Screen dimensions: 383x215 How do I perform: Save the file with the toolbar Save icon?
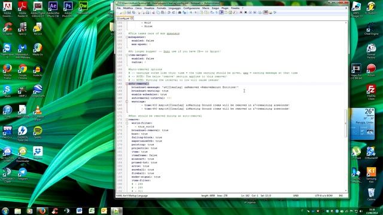(x=129, y=13)
